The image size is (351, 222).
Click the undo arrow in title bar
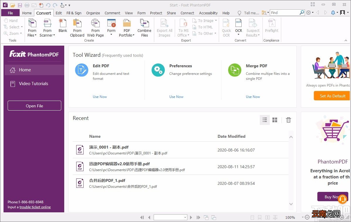click(x=48, y=5)
